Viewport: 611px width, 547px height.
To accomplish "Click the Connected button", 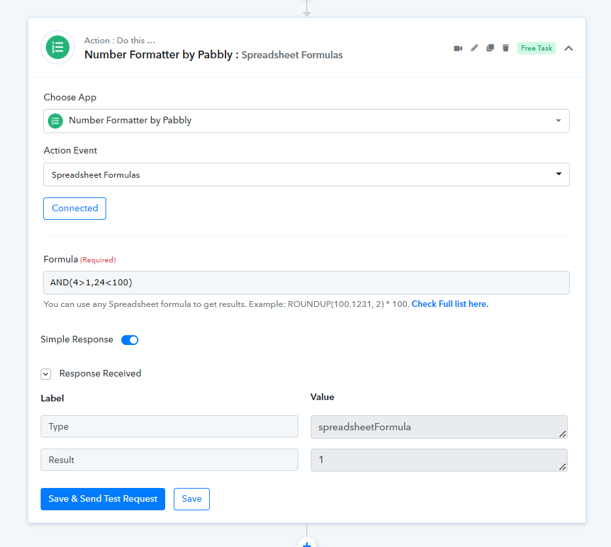I will coord(75,208).
